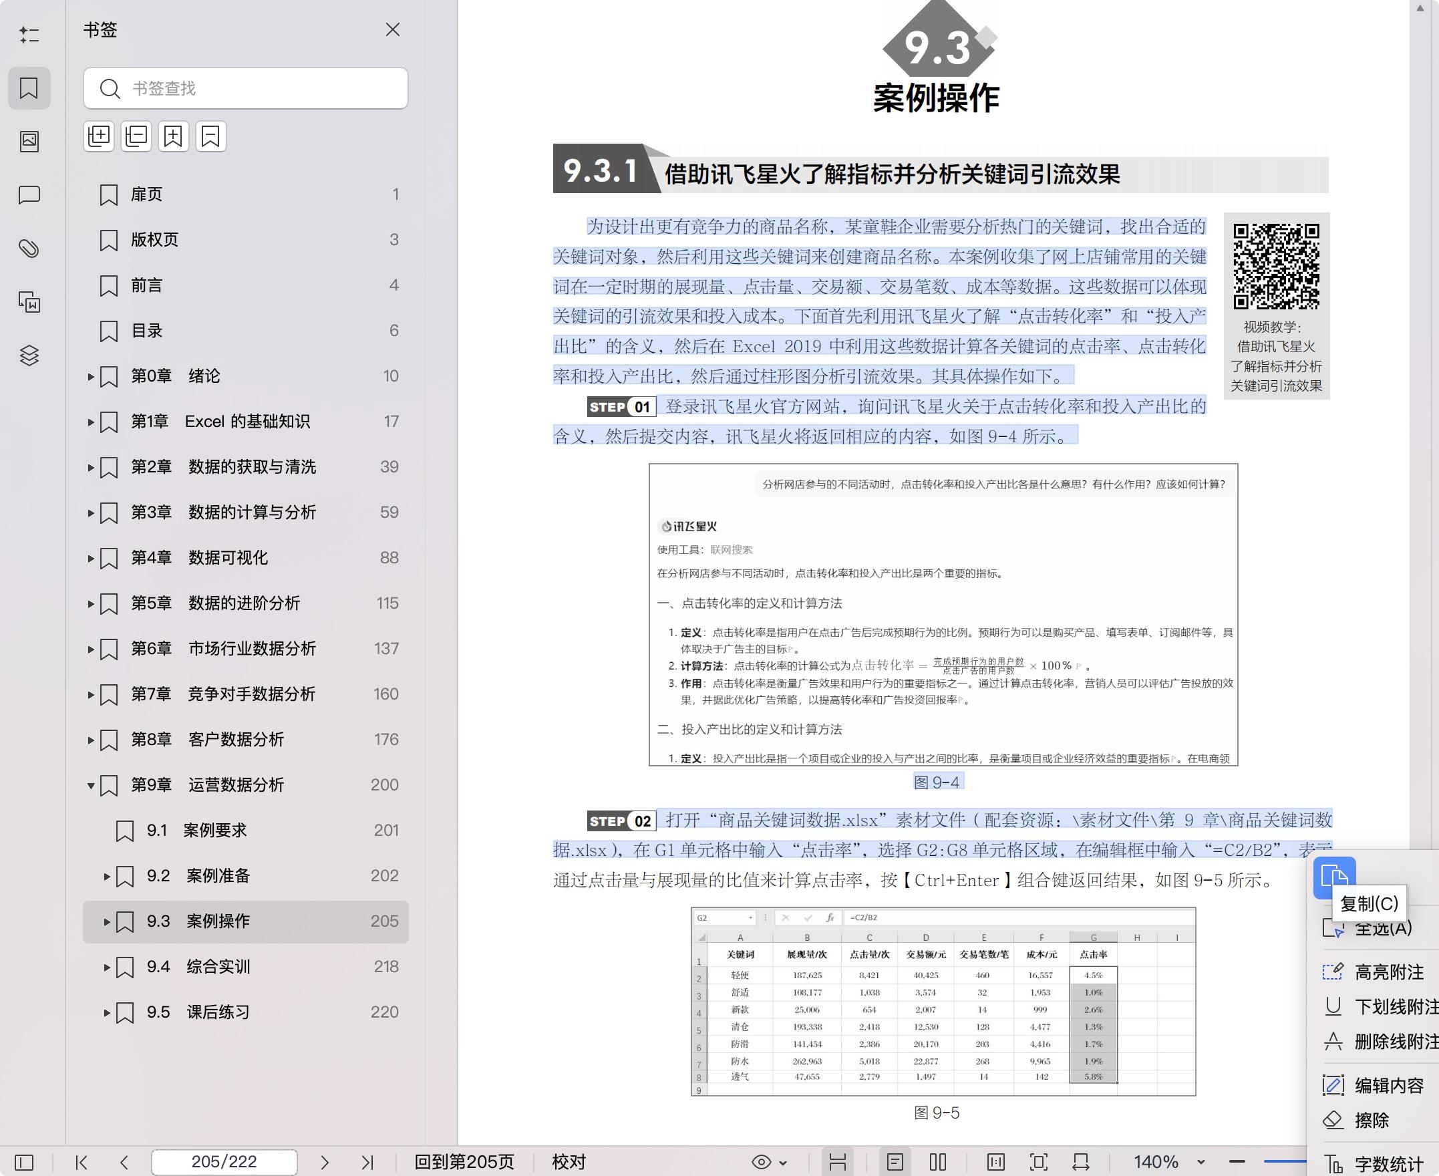Open the comments panel icon
The width and height of the screenshot is (1439, 1176).
29,195
